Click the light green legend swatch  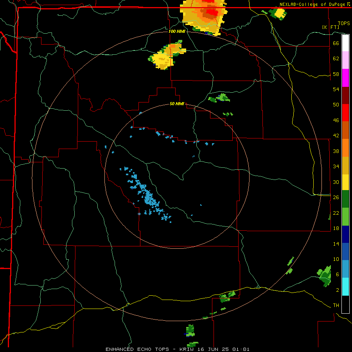click(x=345, y=217)
